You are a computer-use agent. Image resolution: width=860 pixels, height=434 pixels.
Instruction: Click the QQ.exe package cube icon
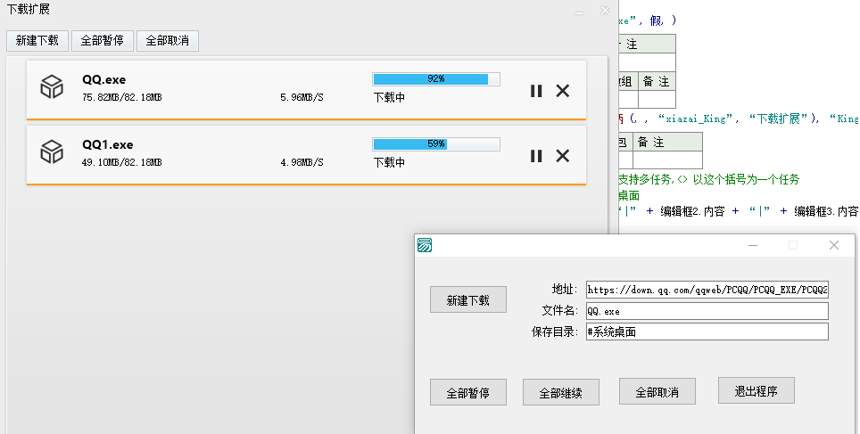(52, 86)
